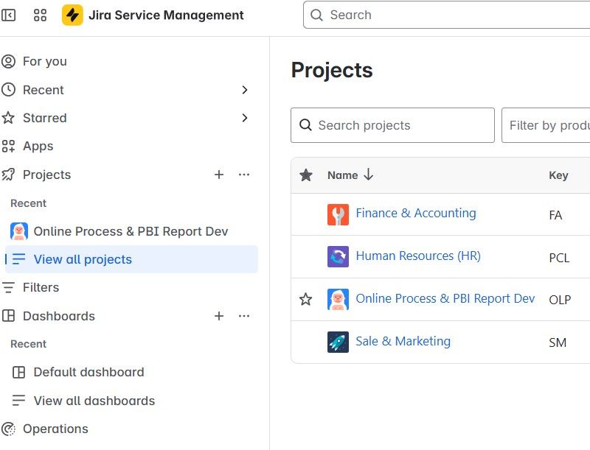Expand the Starred flyout chevron

pos(245,118)
